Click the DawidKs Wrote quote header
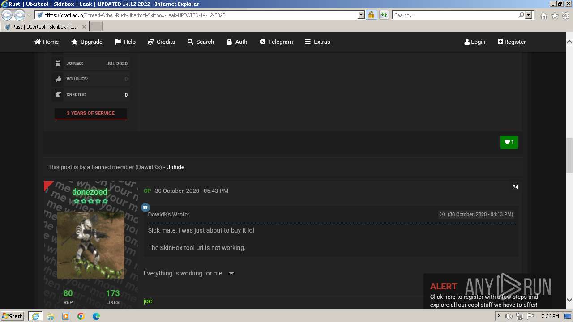The width and height of the screenshot is (573, 322). (x=168, y=214)
